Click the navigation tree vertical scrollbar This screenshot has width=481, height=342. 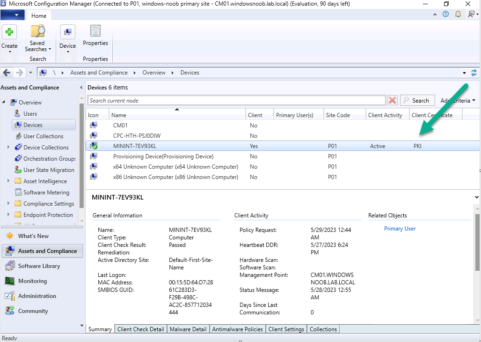pyautogui.click(x=81, y=155)
